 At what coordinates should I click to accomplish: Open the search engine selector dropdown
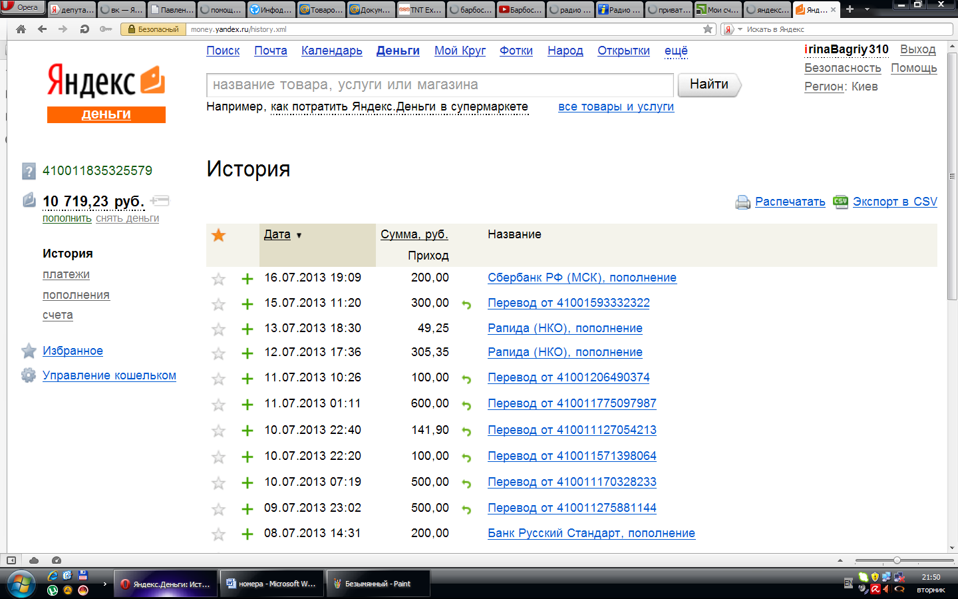pos(732,29)
